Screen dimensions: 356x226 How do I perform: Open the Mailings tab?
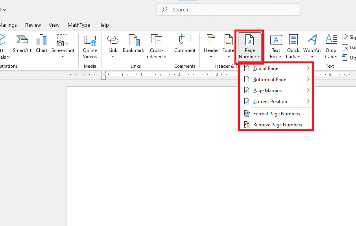pos(8,25)
